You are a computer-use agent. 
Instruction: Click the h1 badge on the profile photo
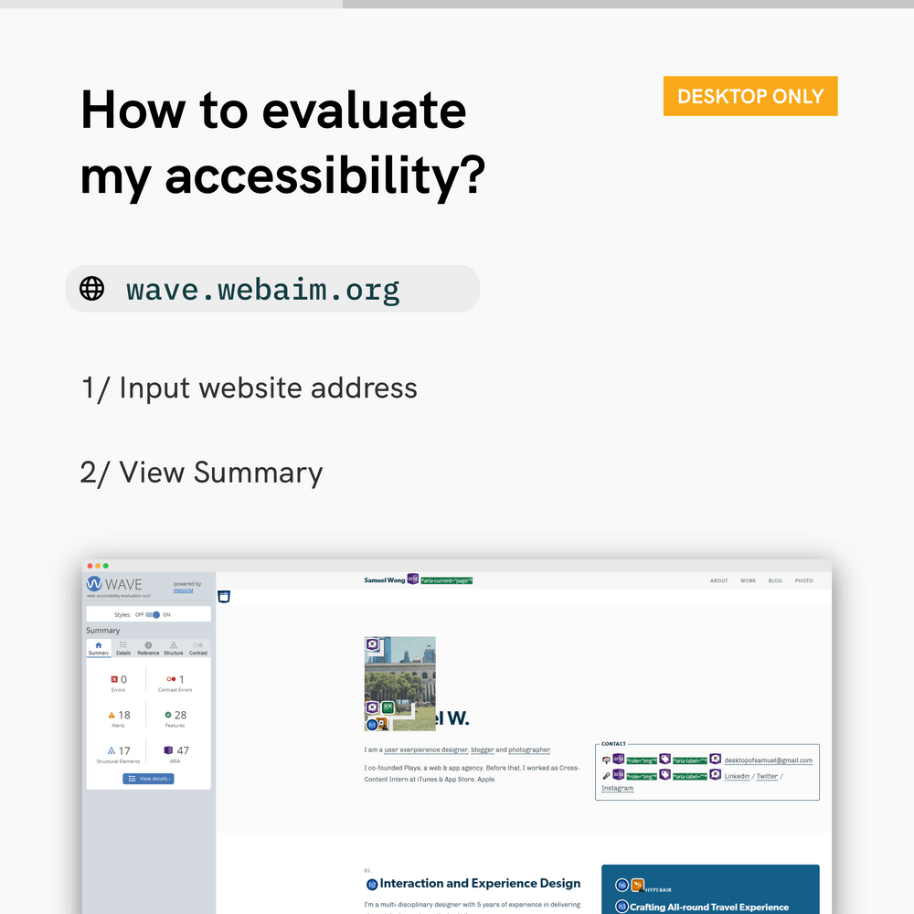tap(372, 724)
